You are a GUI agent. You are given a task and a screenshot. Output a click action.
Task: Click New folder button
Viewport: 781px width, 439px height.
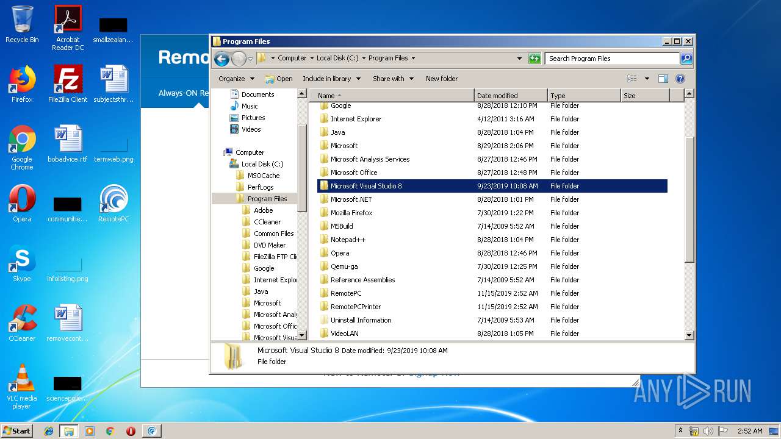point(442,79)
